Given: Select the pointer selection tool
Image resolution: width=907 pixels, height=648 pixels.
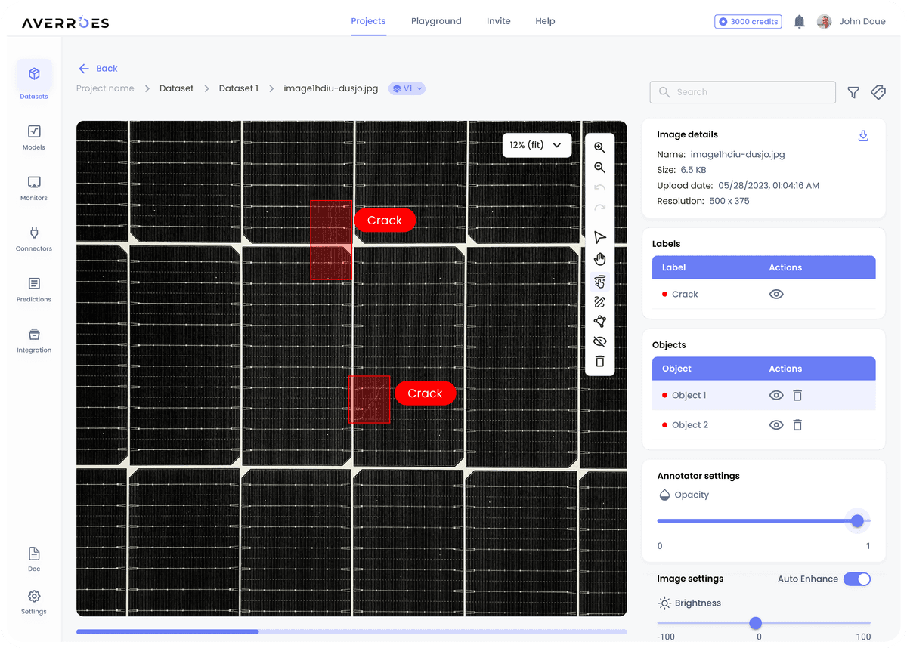Looking at the screenshot, I should [x=599, y=237].
